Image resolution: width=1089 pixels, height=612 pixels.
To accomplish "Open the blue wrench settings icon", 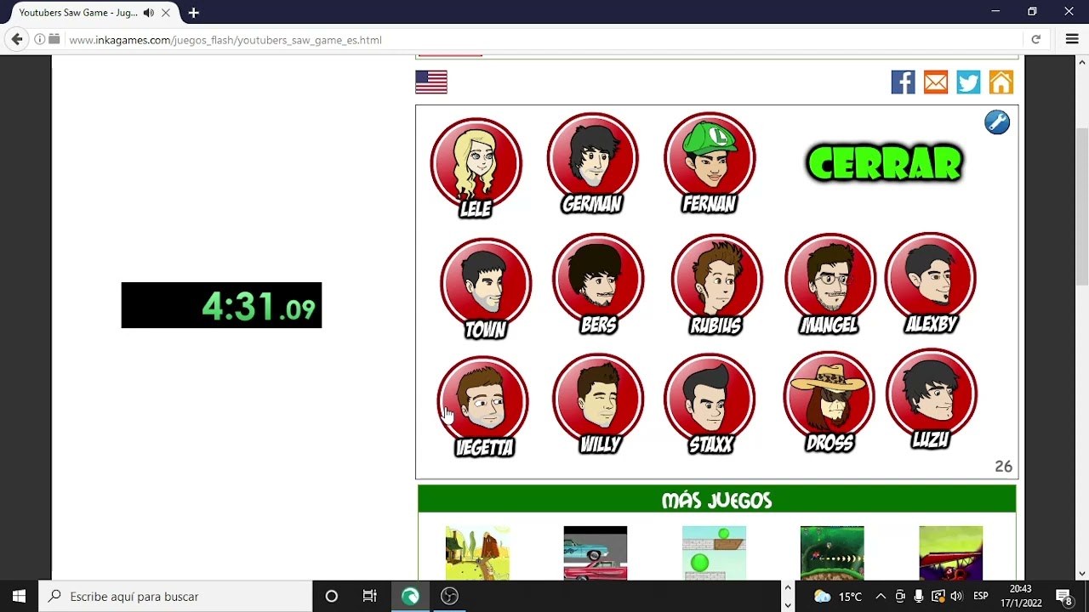I will [997, 122].
